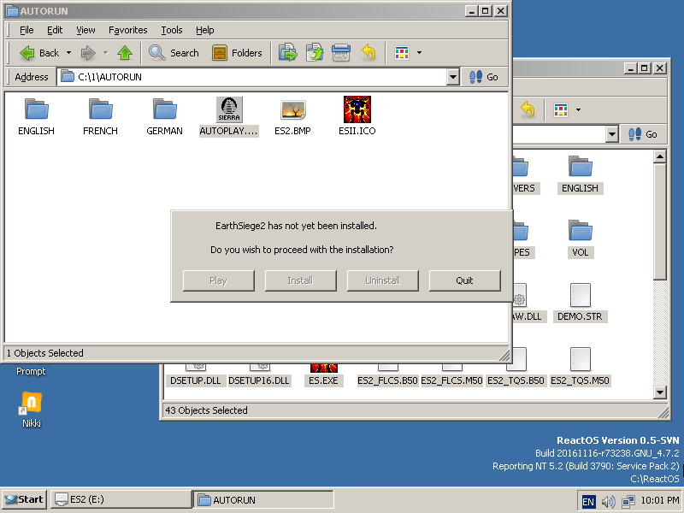Open the Tools menu
Image resolution: width=684 pixels, height=513 pixels.
(172, 30)
